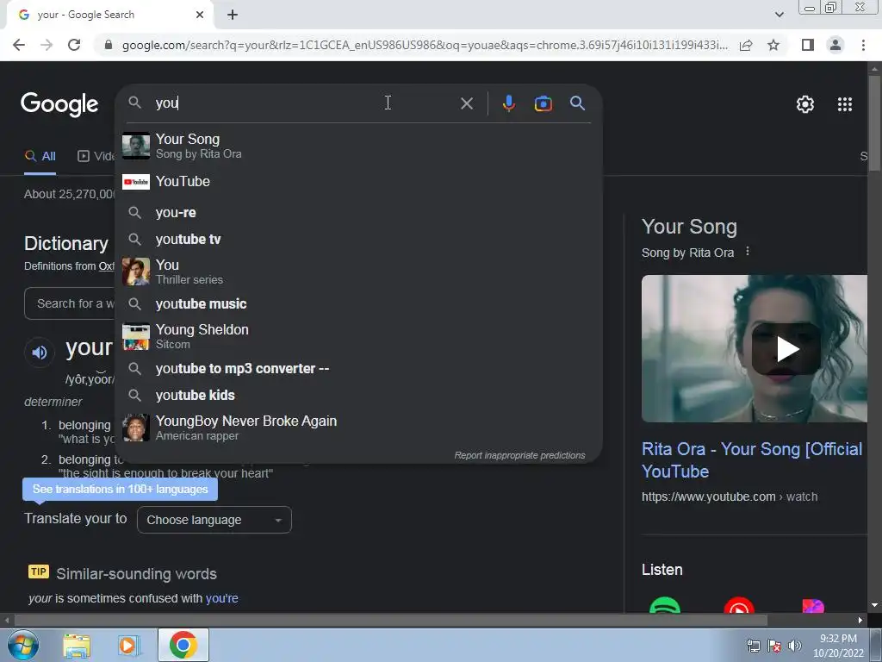Choose the 'you-re' suggestion
This screenshot has width=882, height=662.
358,212
